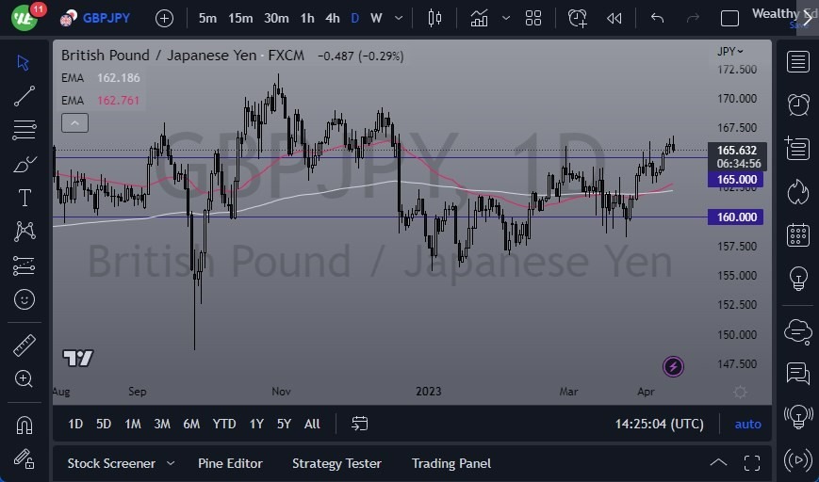
Task: Set the date range to 3M
Action: pos(162,424)
